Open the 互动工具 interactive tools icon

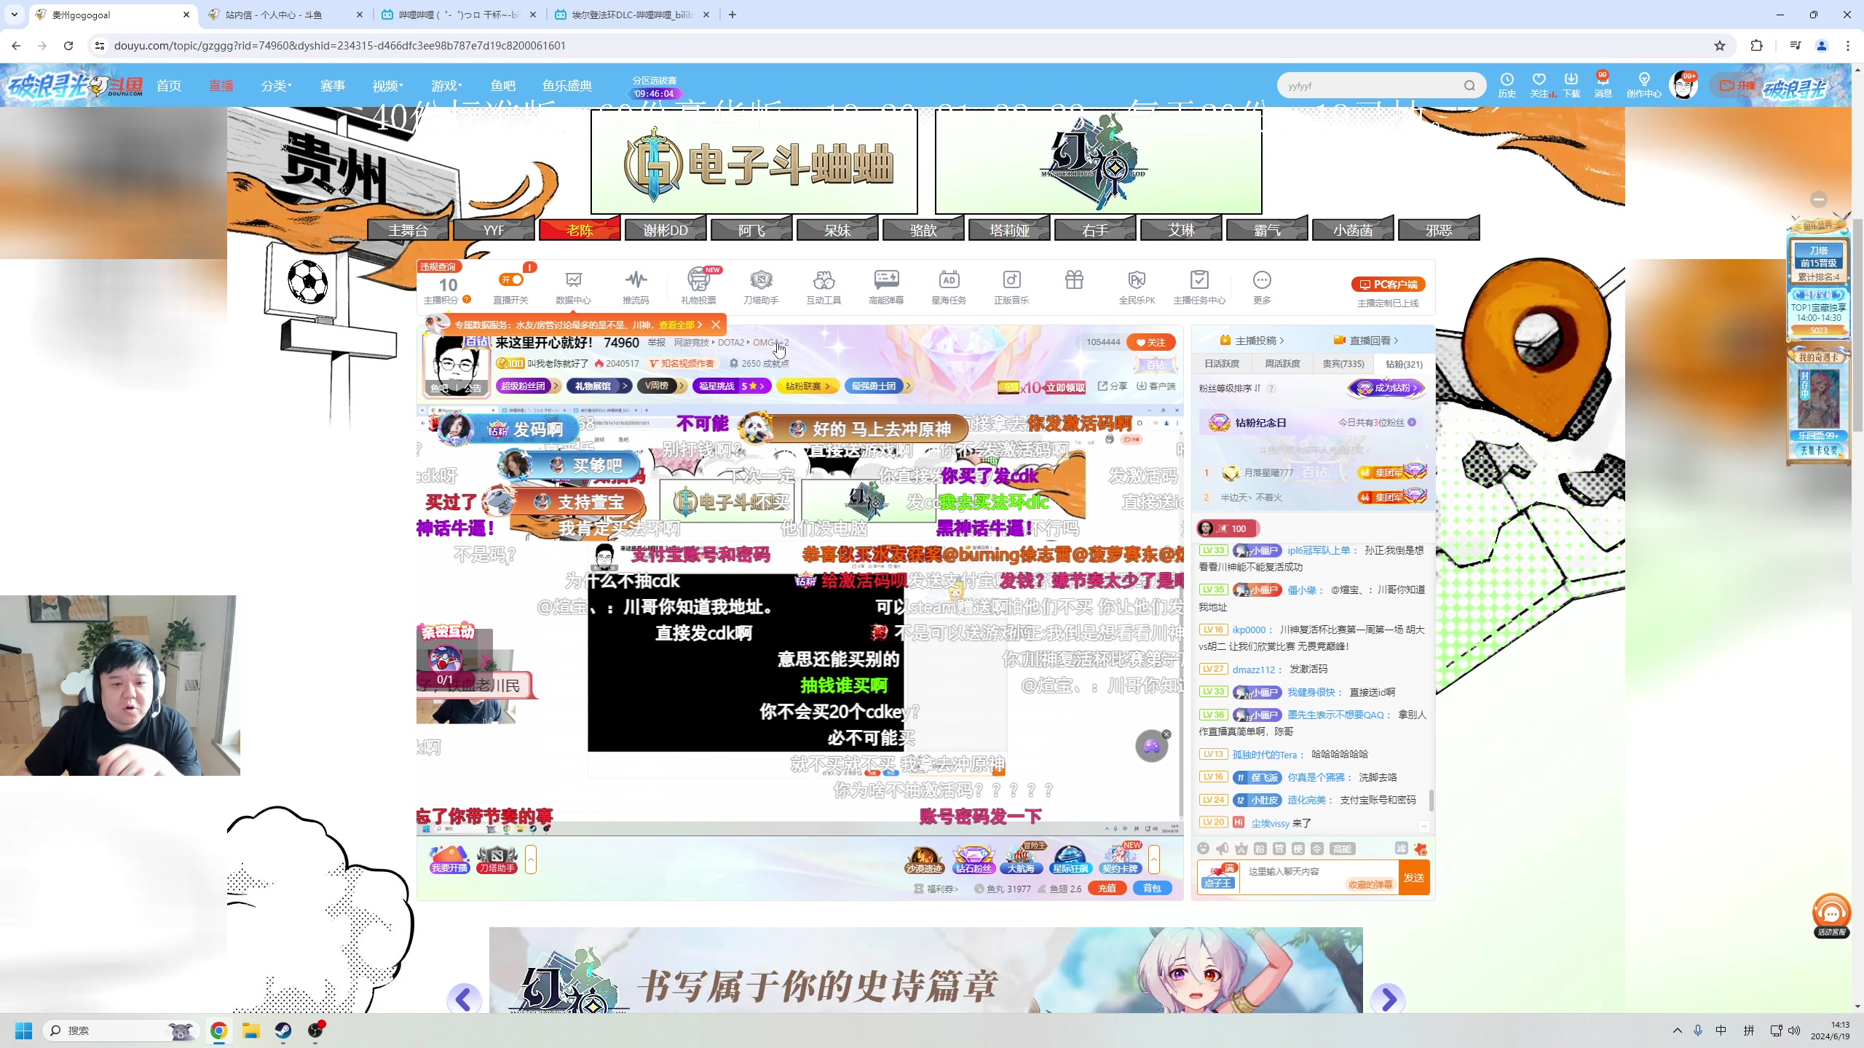click(x=824, y=287)
